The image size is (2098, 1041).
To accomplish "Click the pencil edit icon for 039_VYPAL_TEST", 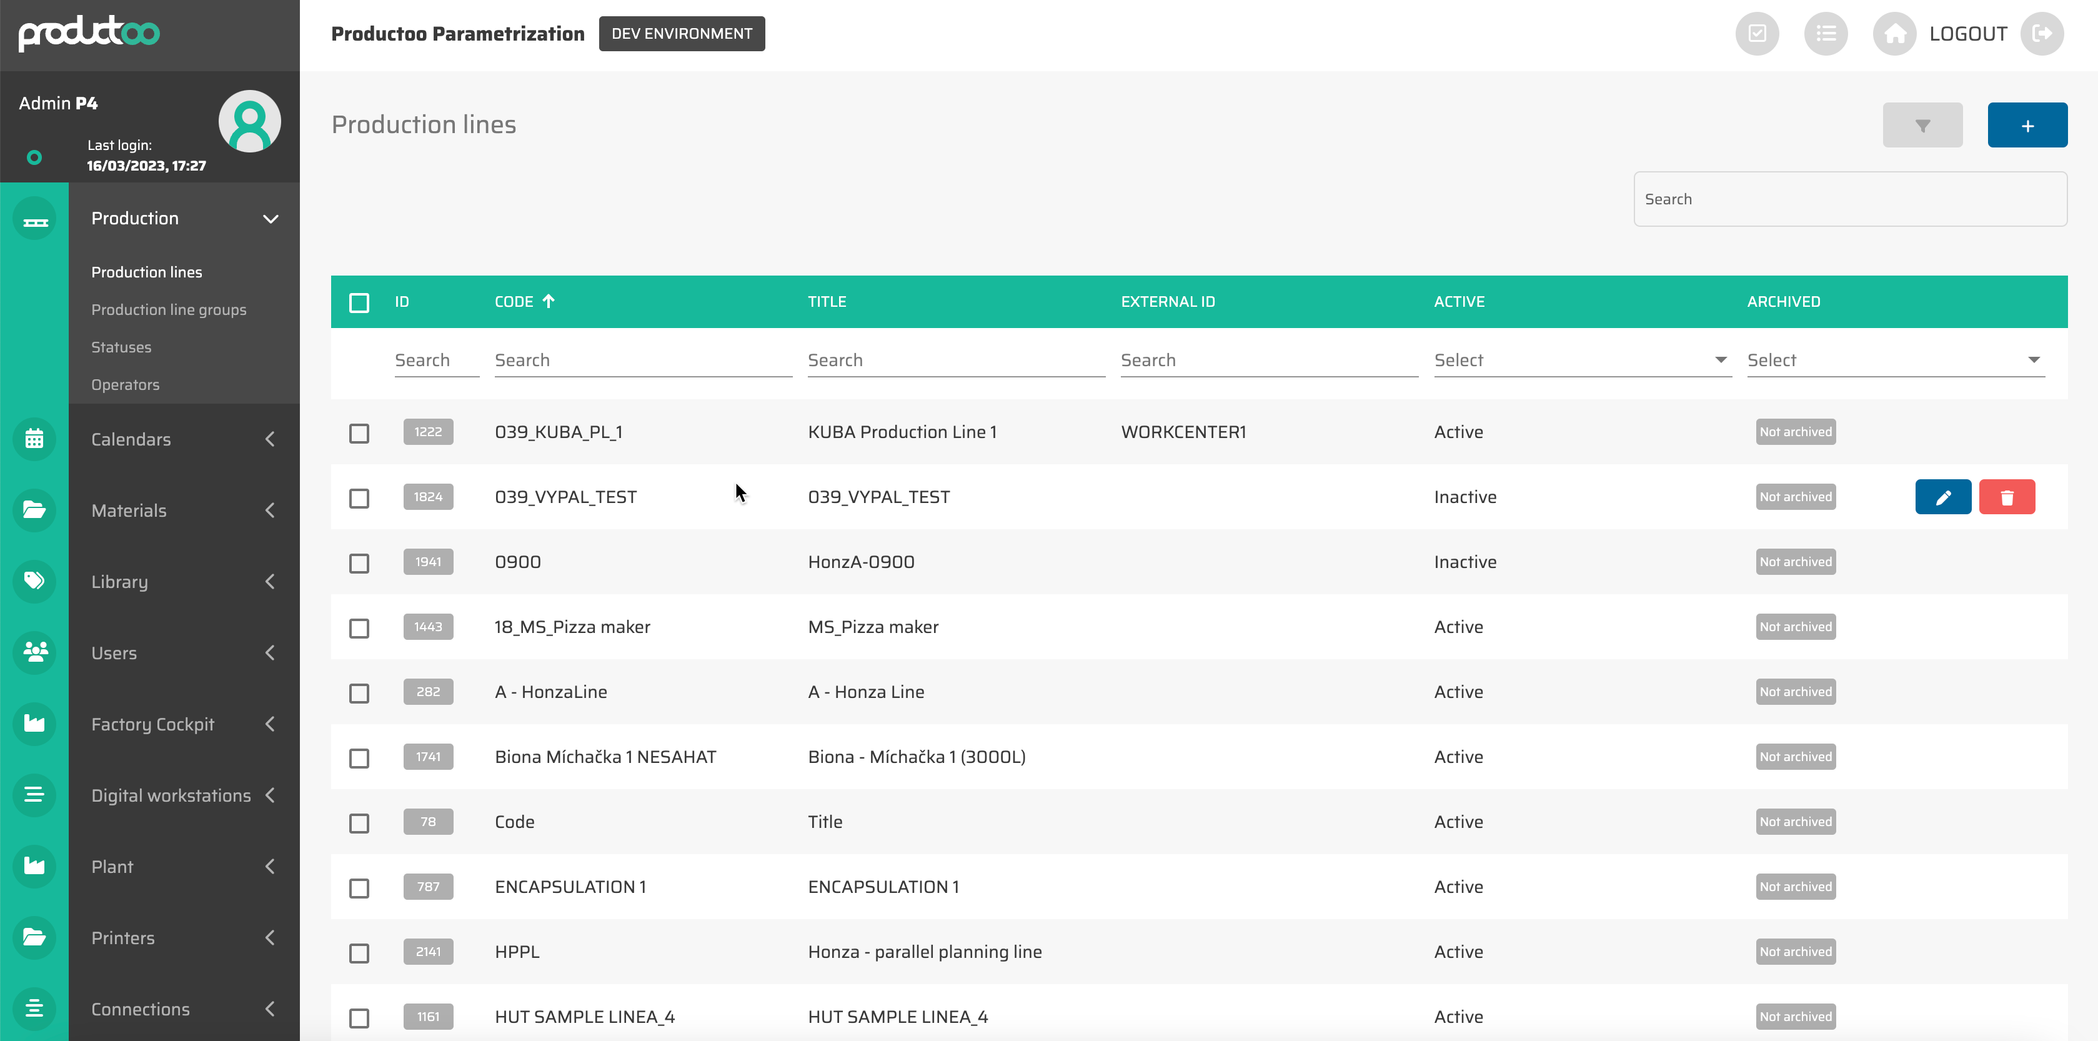I will pos(1942,497).
